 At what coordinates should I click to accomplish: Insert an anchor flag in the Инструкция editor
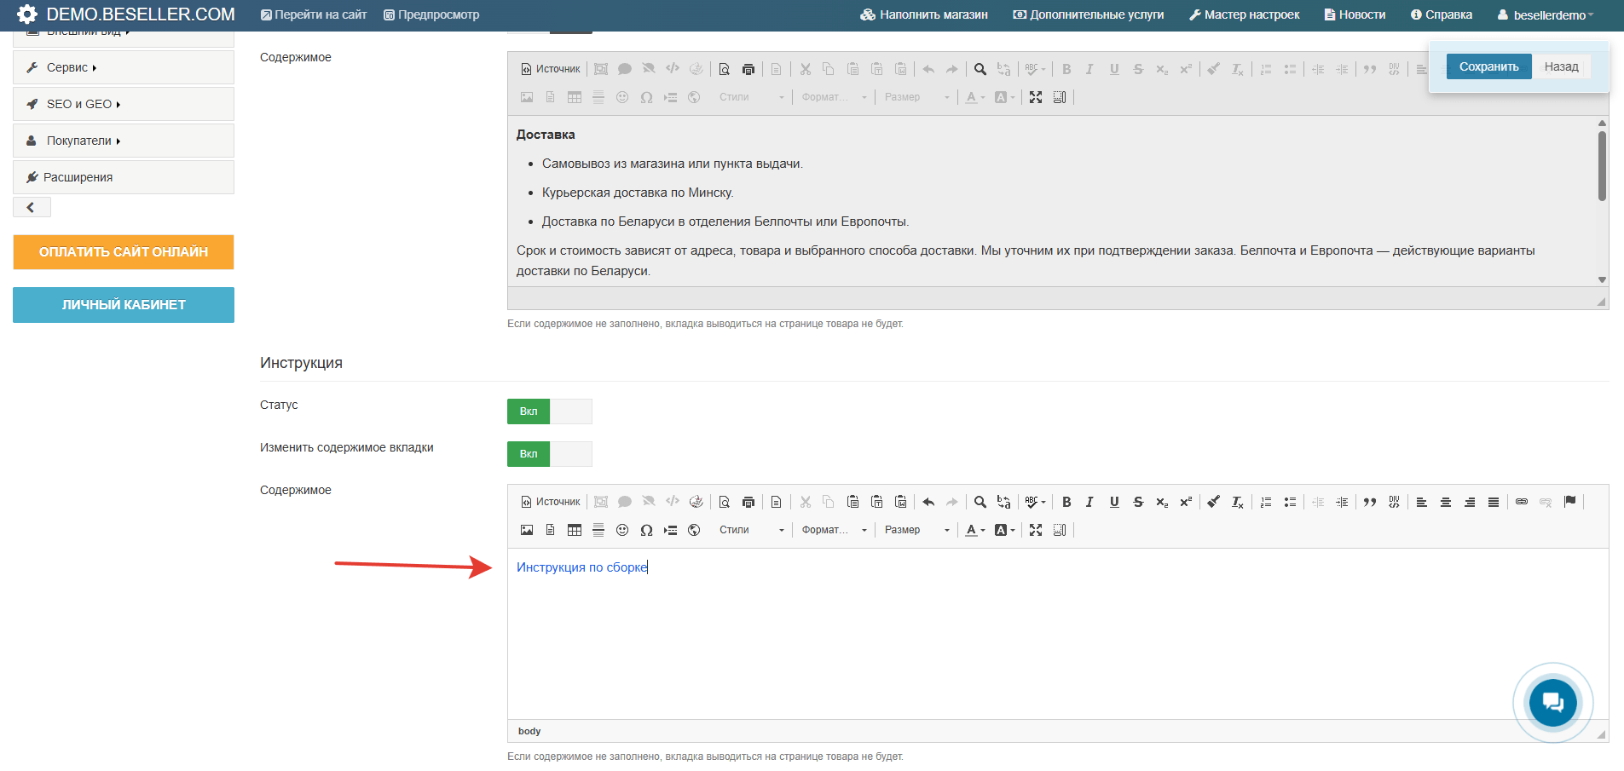coord(1569,502)
